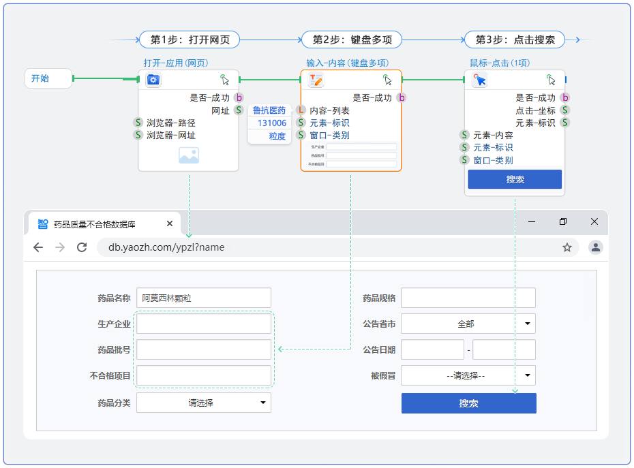
Task: Click the open-webpage node's browser icon
Action: tap(153, 80)
